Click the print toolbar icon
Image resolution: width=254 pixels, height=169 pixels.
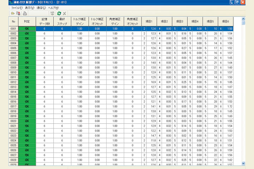click(x=25, y=13)
